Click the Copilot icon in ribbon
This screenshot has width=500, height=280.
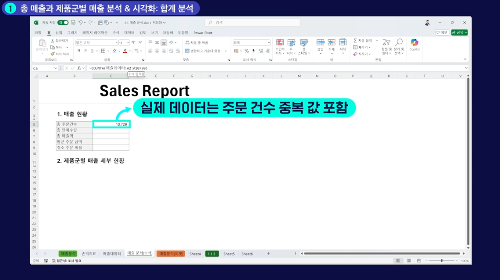coord(414,43)
